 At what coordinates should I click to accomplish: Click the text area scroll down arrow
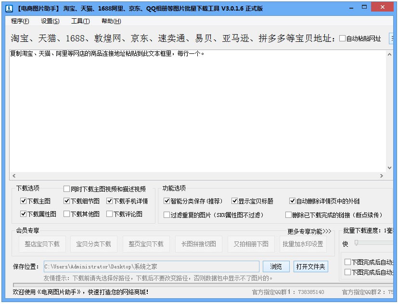[x=389, y=168]
